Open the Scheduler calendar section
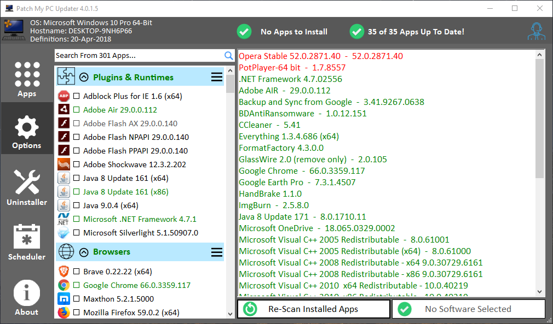 (x=27, y=242)
